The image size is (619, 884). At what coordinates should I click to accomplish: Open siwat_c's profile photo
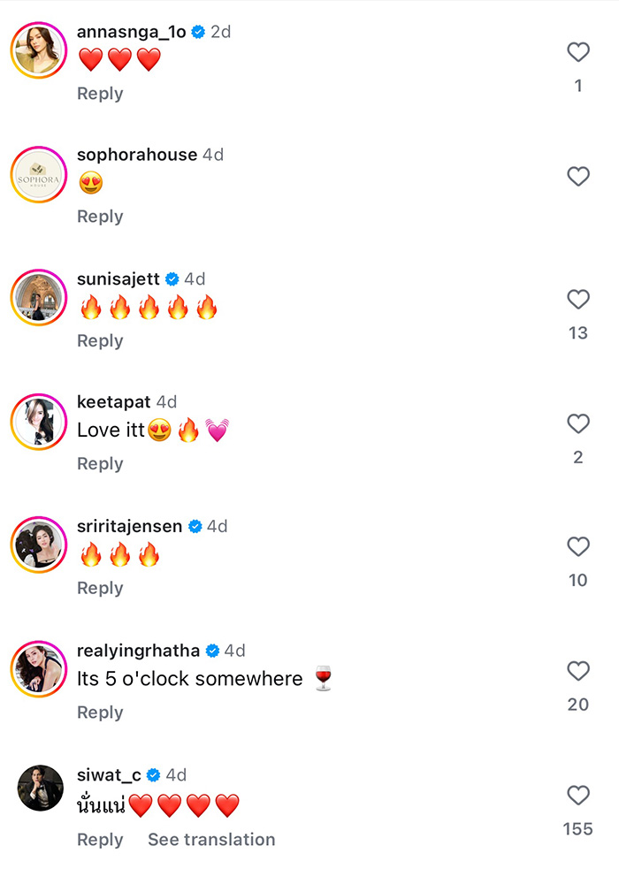pos(40,788)
